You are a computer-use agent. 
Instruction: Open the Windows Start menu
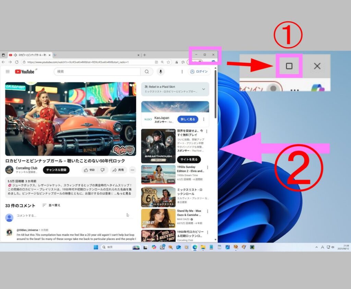point(96,247)
